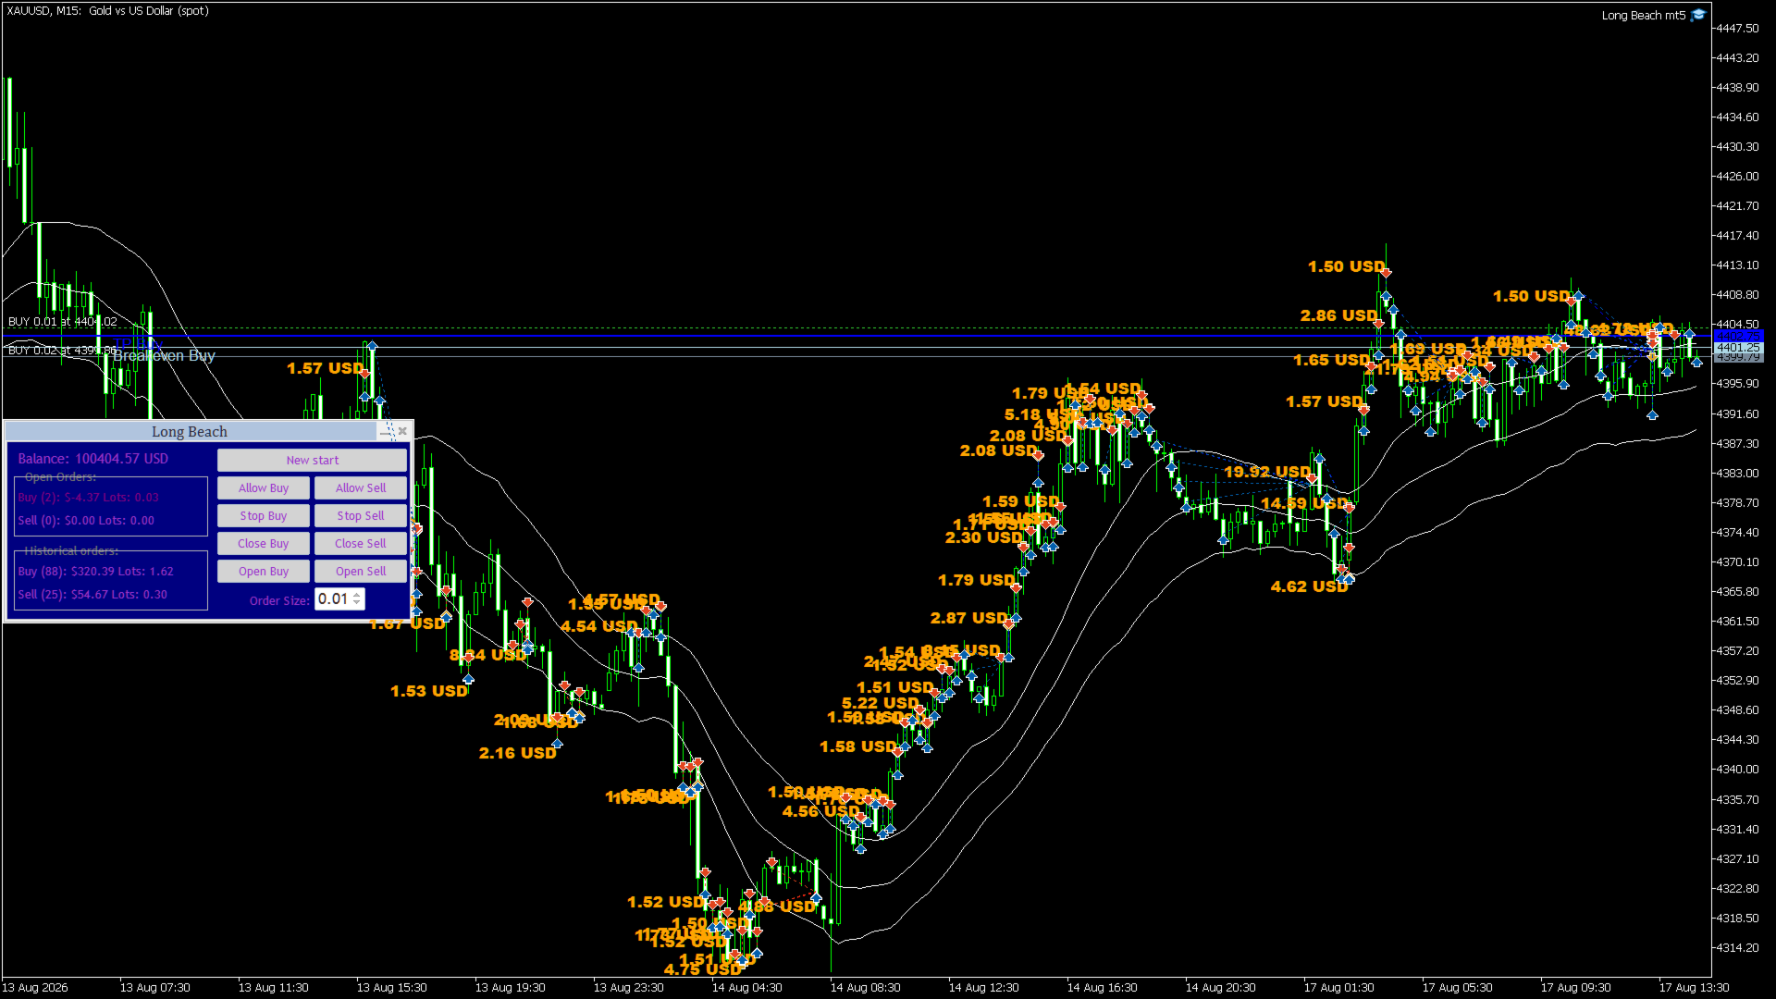The height and width of the screenshot is (999, 1776).
Task: Click the Open Sell button
Action: pos(361,571)
